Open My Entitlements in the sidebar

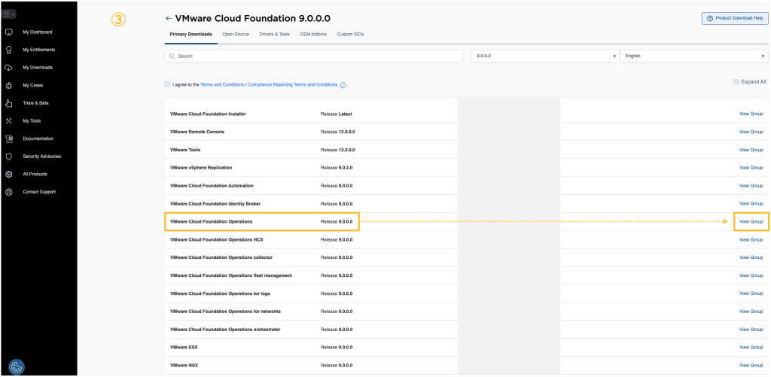click(39, 50)
